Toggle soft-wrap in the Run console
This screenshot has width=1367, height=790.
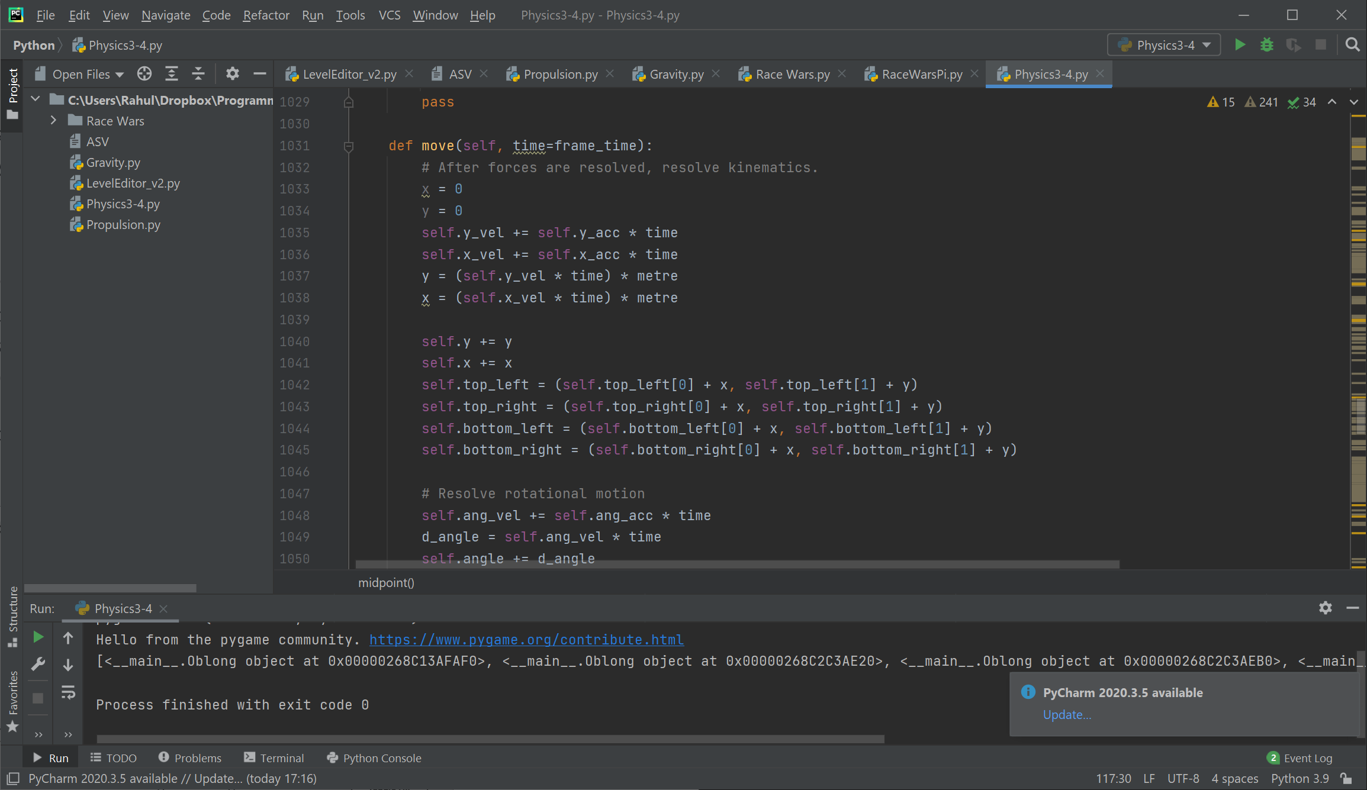tap(68, 692)
